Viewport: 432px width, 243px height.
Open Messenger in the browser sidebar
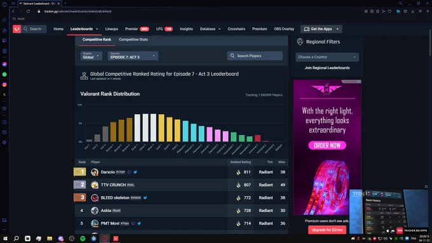(x=4, y=64)
